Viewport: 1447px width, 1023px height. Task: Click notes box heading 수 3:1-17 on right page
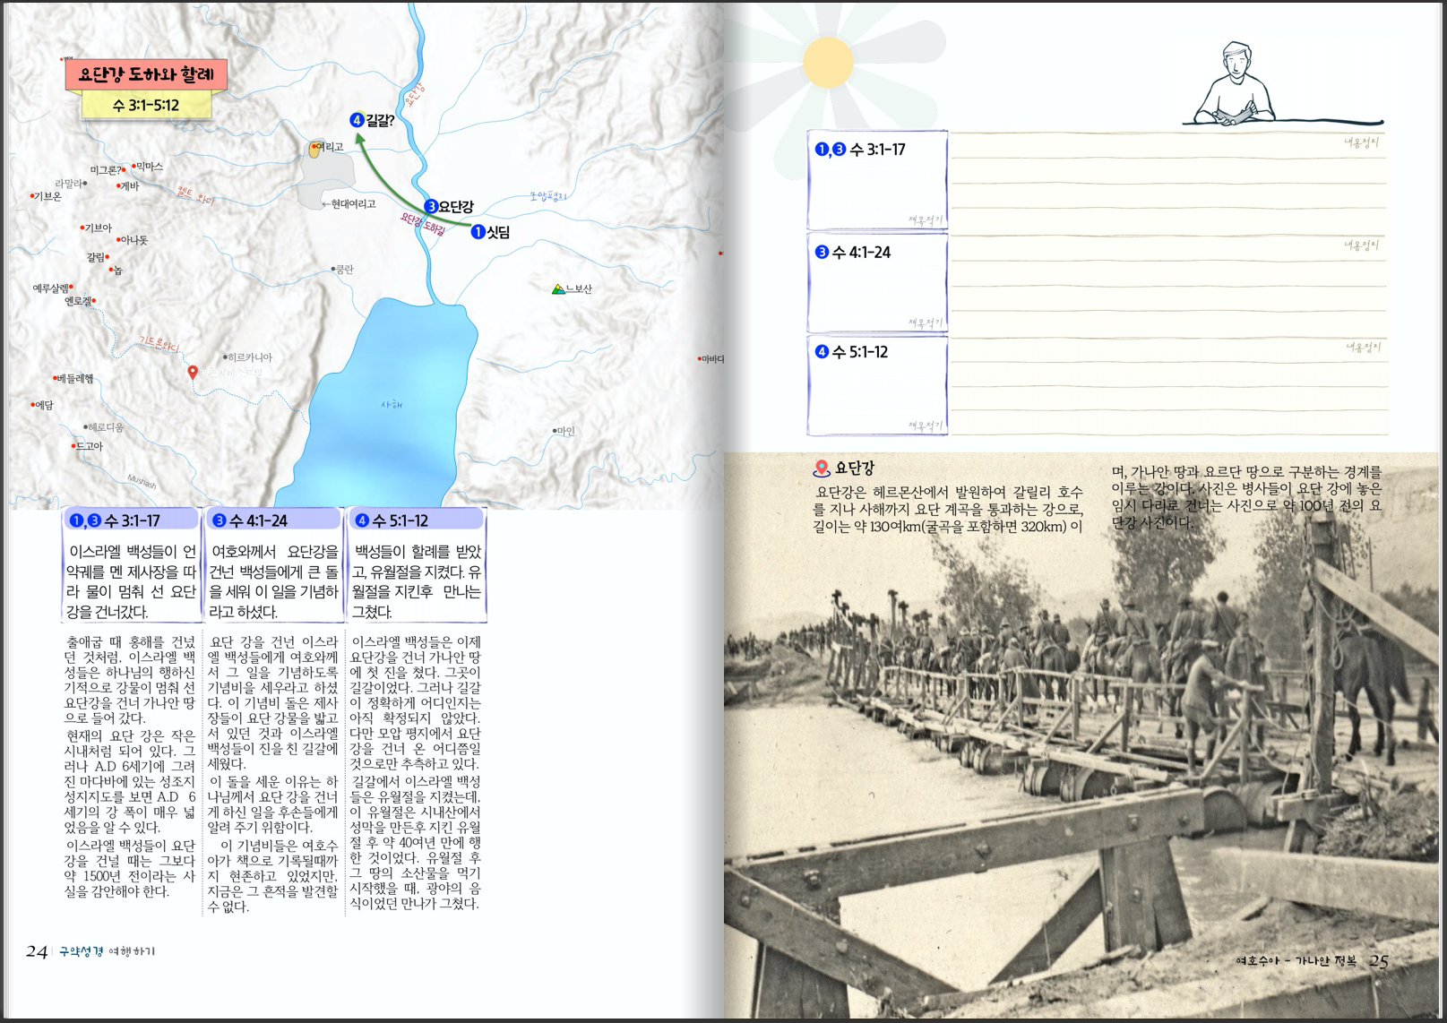tap(860, 150)
